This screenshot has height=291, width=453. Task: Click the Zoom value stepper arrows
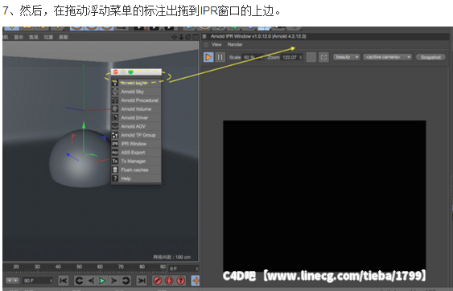pos(300,57)
